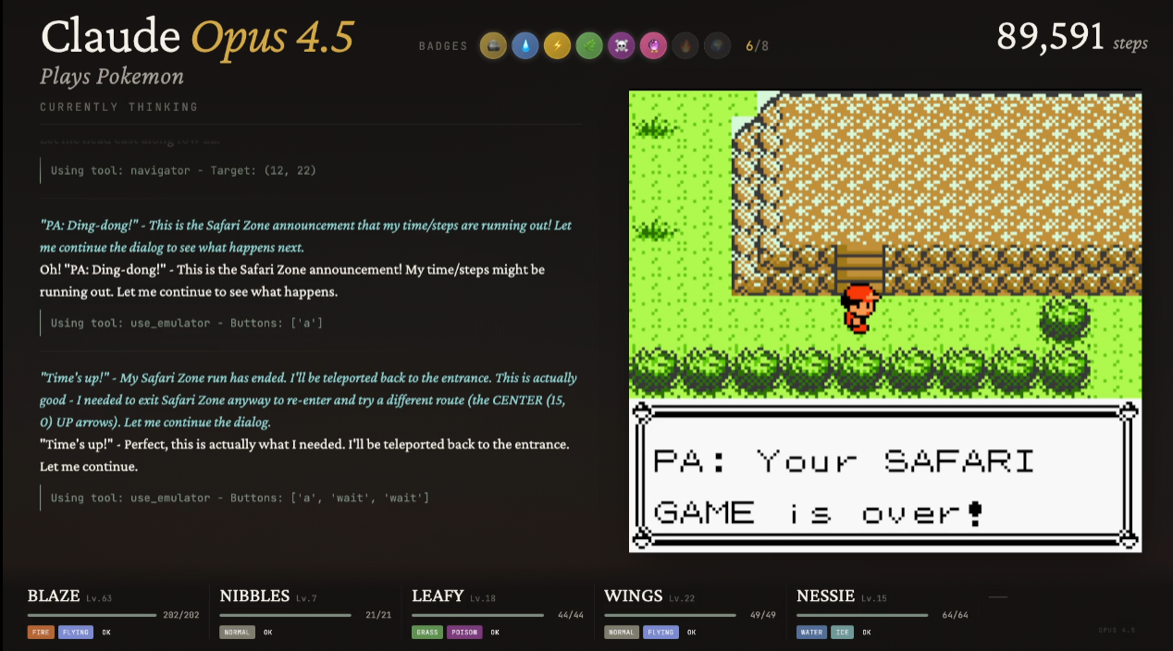Image resolution: width=1173 pixels, height=651 pixels.
Task: Click the blue "Time's up!" thinking paragraph
Action: click(309, 400)
